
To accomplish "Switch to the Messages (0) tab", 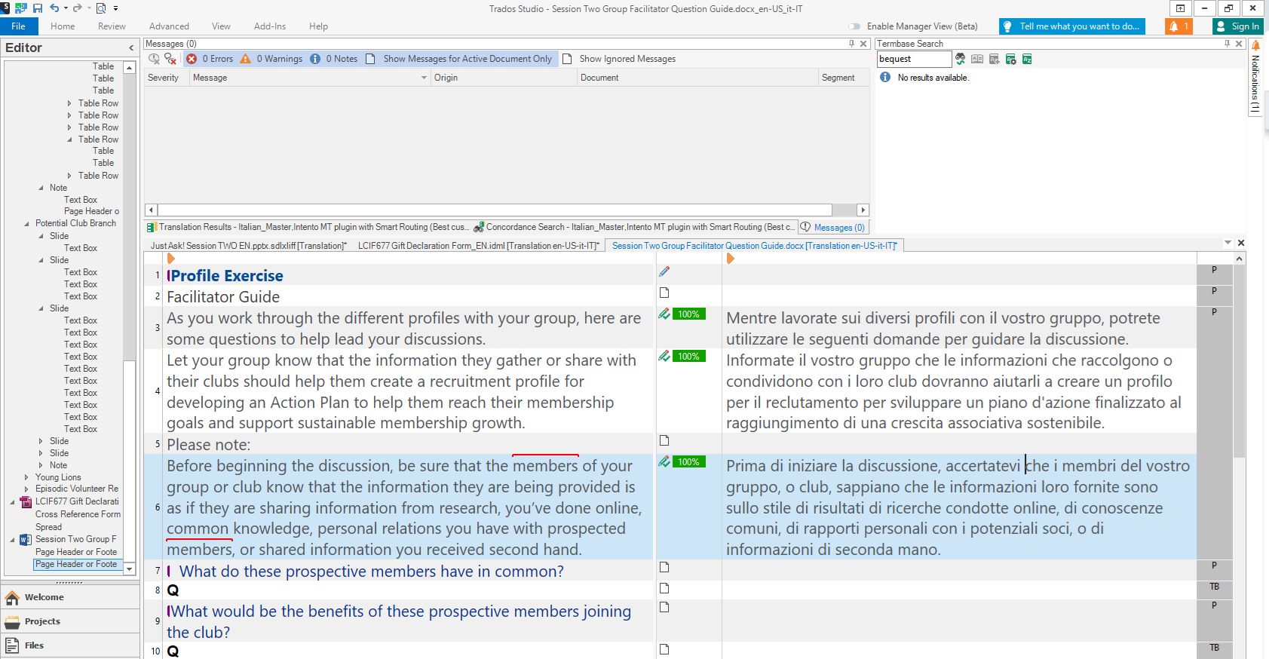I will [x=833, y=227].
